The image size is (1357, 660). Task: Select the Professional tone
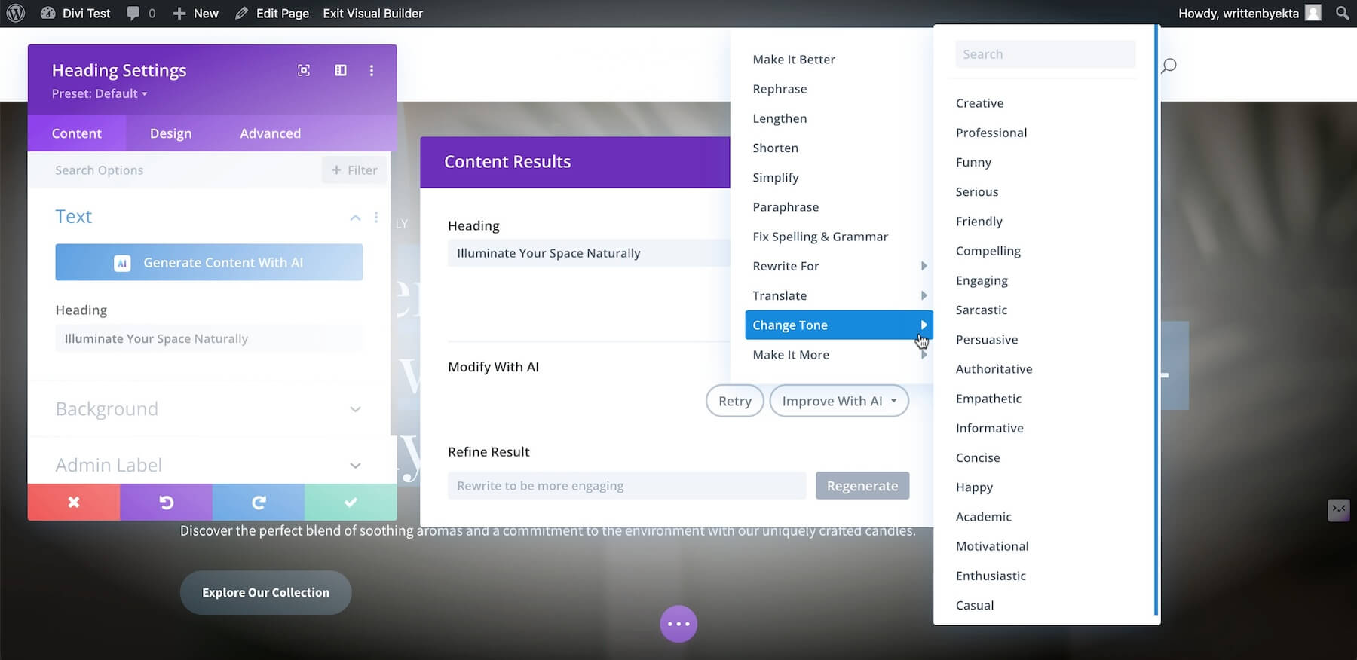coord(991,133)
